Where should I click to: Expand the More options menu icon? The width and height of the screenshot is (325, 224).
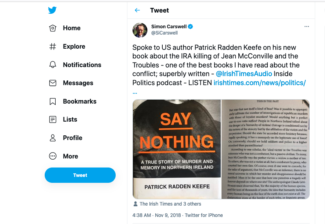click(x=53, y=156)
